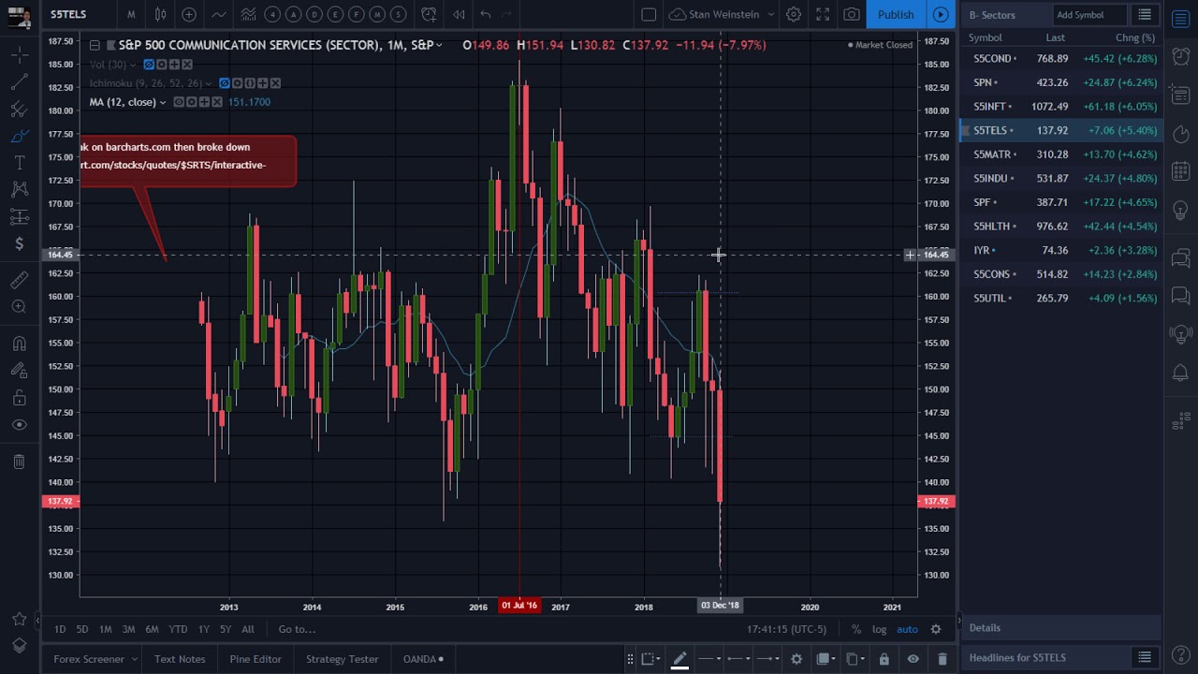Screen dimensions: 1198x674
Task: Expand the Vol (30) indicator menu
Action: pos(133,65)
